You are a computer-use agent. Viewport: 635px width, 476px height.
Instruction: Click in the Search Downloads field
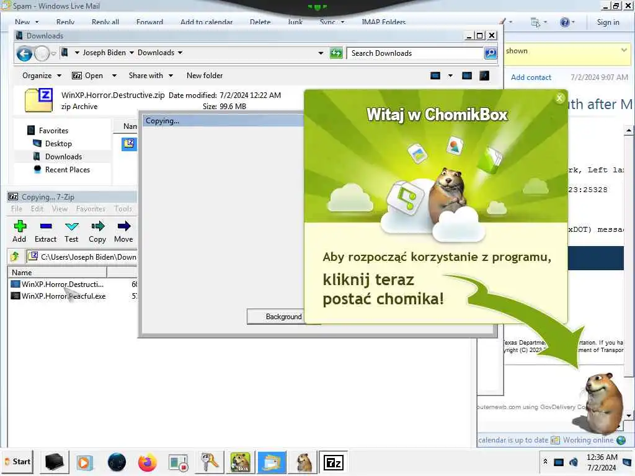415,53
